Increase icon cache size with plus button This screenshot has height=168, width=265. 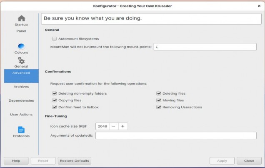pos(123,126)
